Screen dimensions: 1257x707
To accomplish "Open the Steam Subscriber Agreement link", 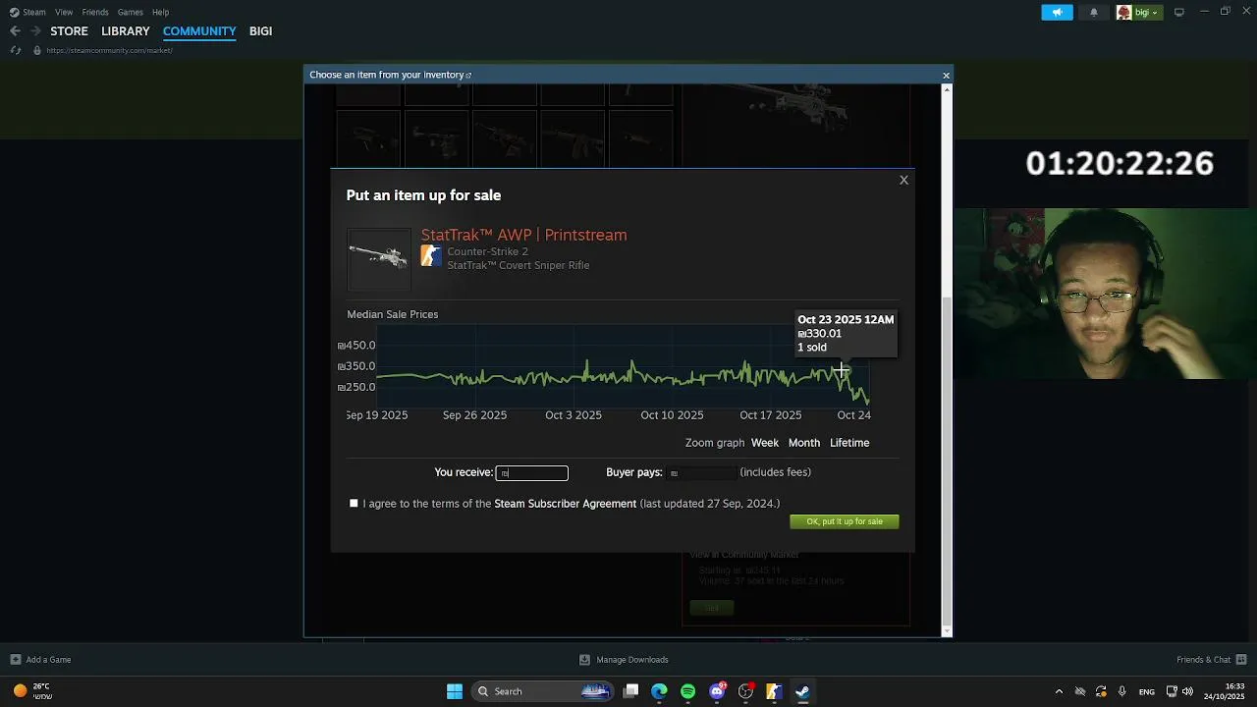I will click(565, 504).
